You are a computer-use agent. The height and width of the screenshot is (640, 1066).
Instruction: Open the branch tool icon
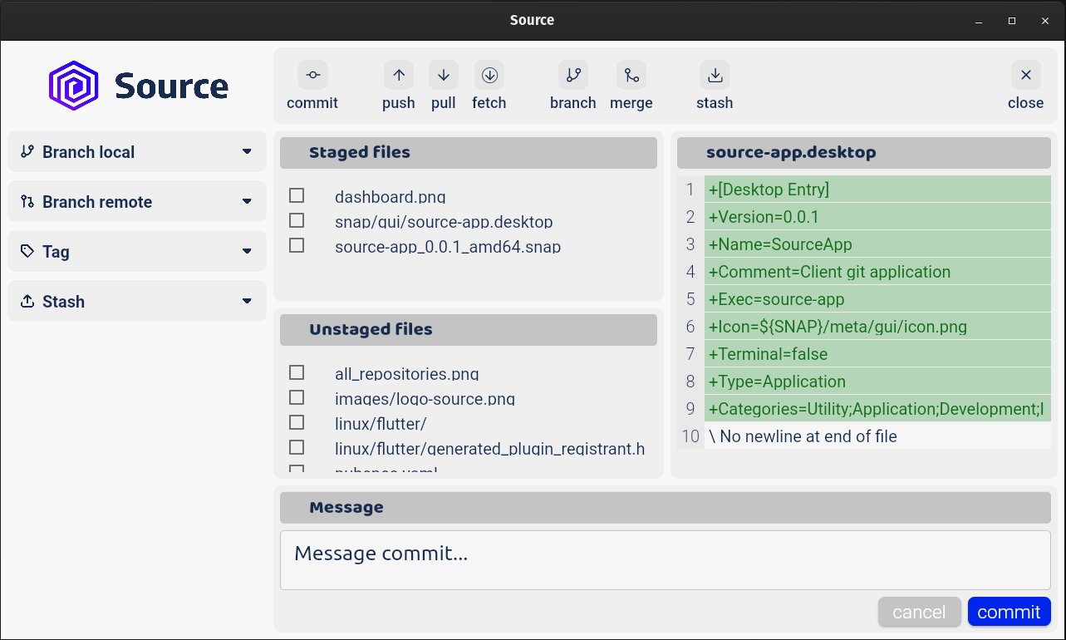[572, 74]
